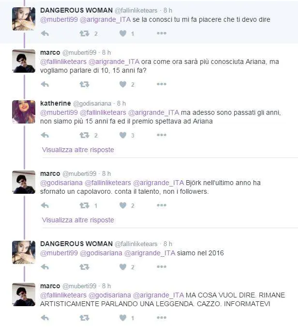Reply to the top DANGEROUS WOMAN tweet
298x327 pixels.
45,33
